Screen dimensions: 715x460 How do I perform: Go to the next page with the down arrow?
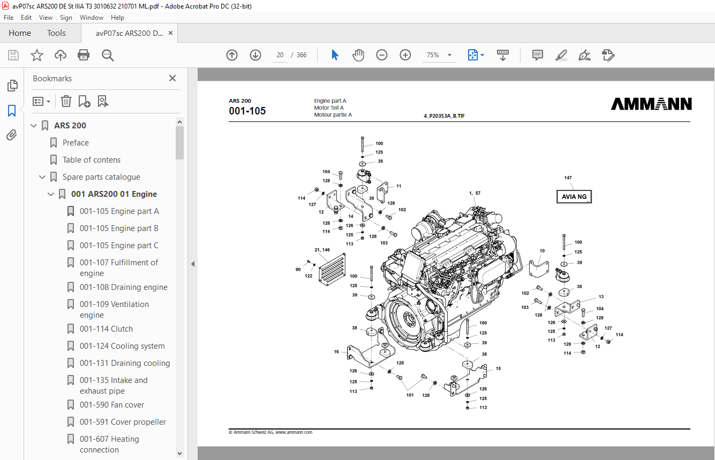coord(255,55)
